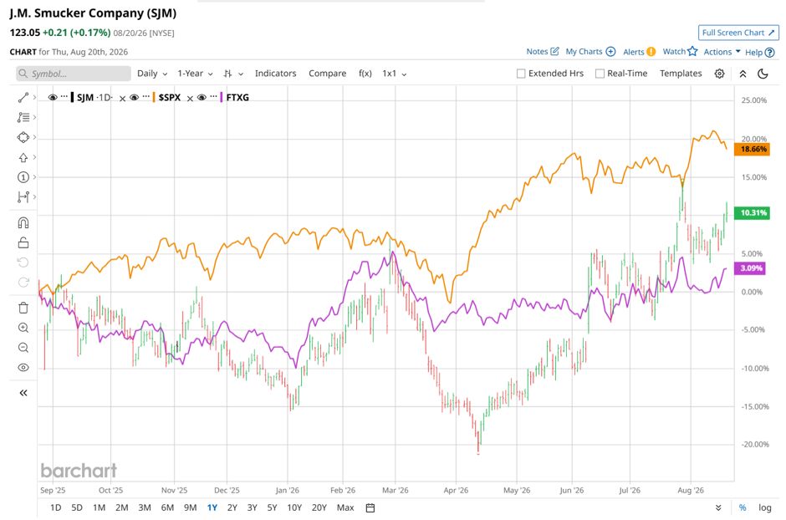
Task: Remove the FTXG comparison with its X
Action: [190, 99]
